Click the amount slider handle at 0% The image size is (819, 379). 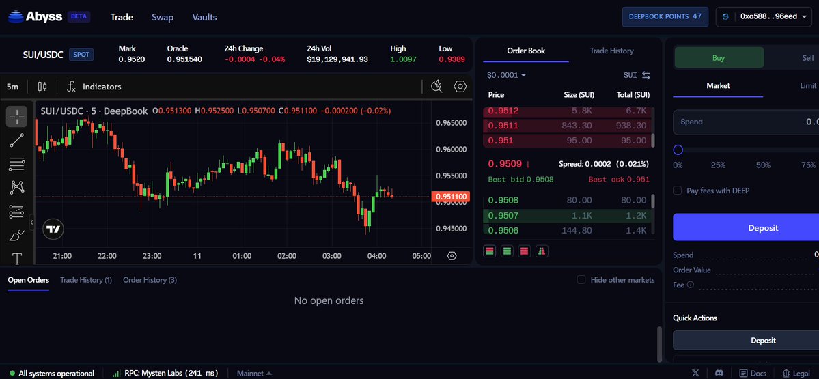click(678, 150)
